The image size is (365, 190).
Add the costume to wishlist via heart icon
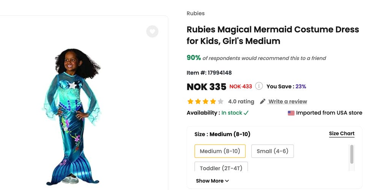[x=152, y=31]
